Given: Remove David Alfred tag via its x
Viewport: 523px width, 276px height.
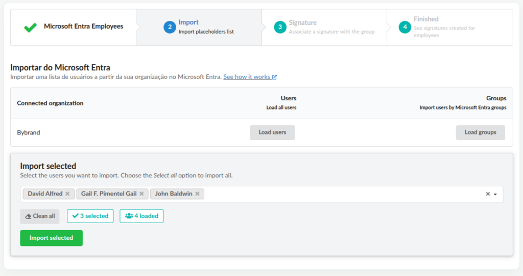Looking at the screenshot, I should (x=67, y=194).
